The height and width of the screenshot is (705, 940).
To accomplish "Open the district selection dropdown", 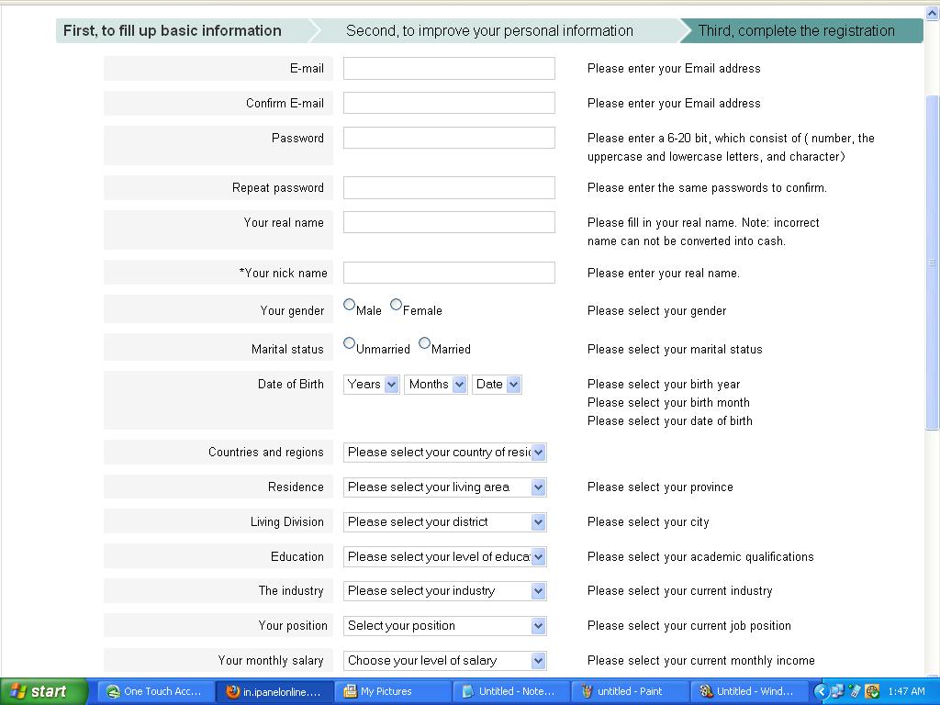I will click(x=445, y=522).
